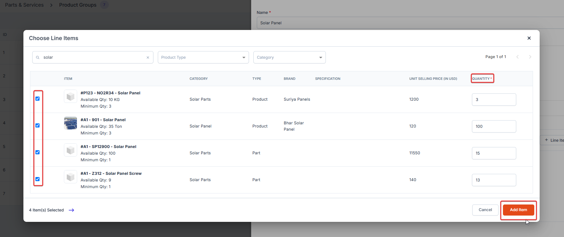Uncheck the SP12900 Solar Panel row
This screenshot has height=237, width=564.
(38, 152)
